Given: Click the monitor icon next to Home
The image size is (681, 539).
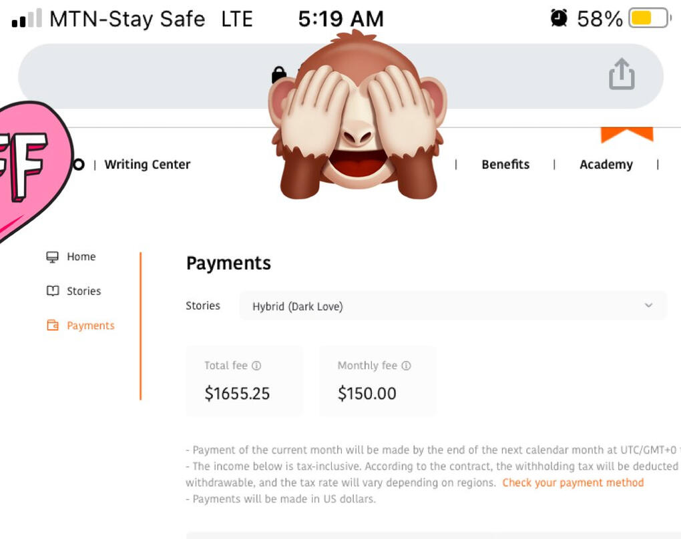Looking at the screenshot, I should point(52,257).
